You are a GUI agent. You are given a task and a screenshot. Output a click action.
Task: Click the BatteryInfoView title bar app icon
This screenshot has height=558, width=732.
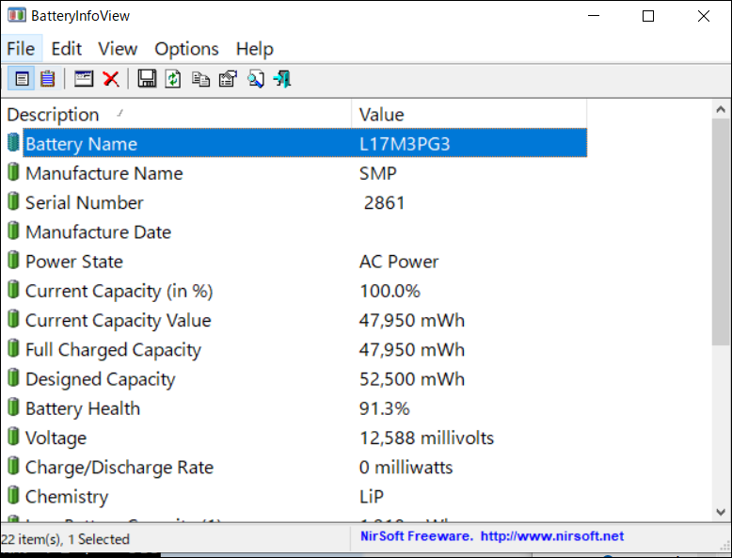(16, 15)
